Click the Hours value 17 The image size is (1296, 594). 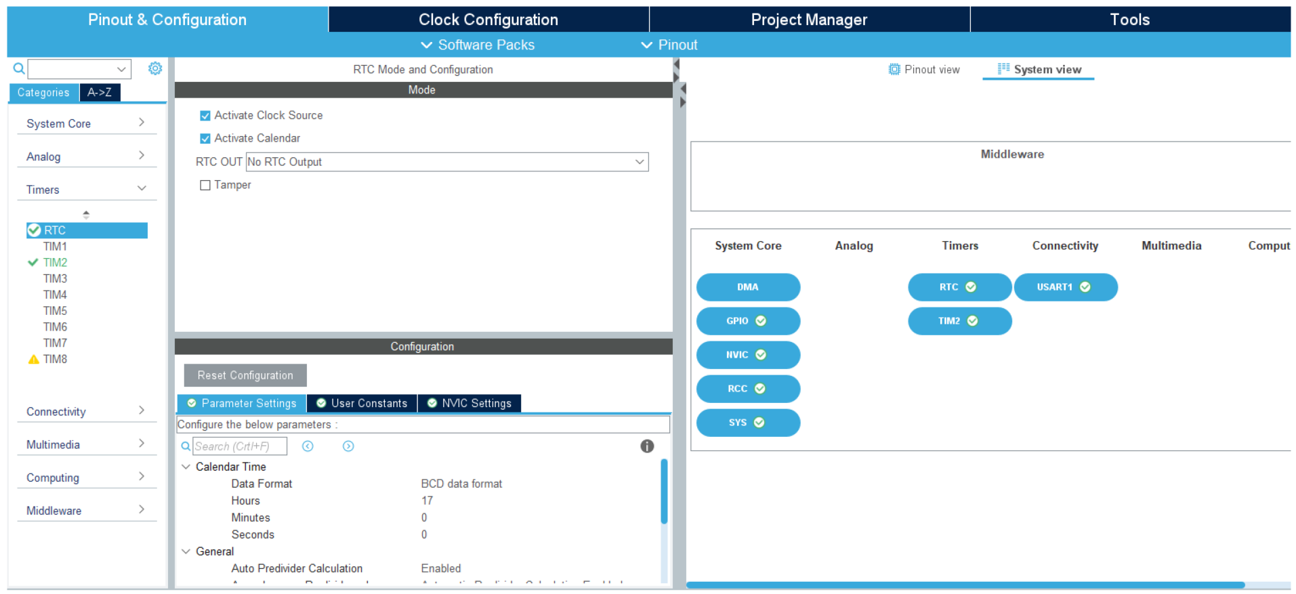click(427, 501)
